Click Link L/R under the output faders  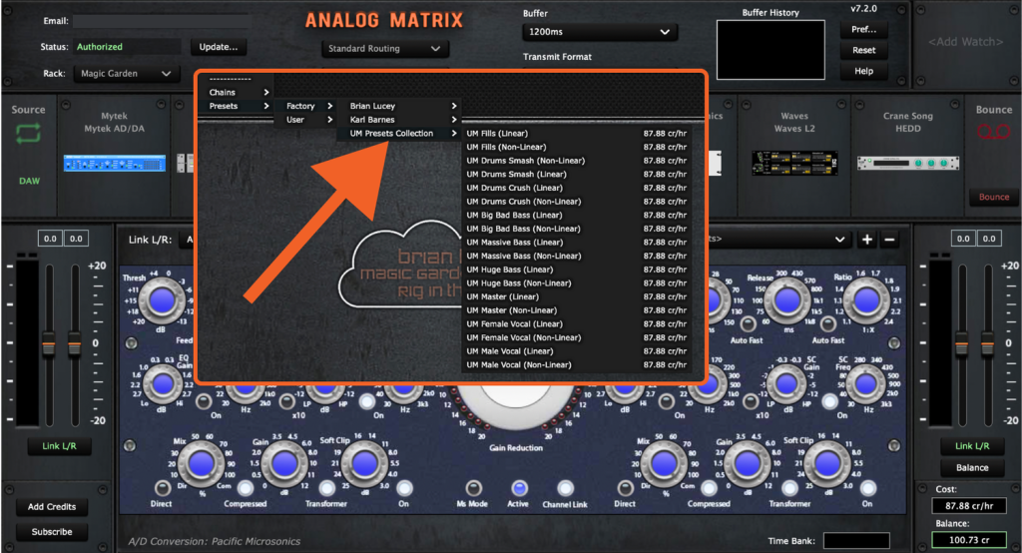972,446
